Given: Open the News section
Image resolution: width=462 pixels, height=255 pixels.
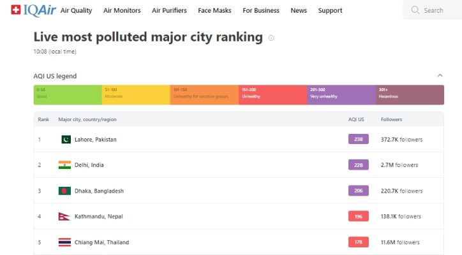Looking at the screenshot, I should [299, 10].
